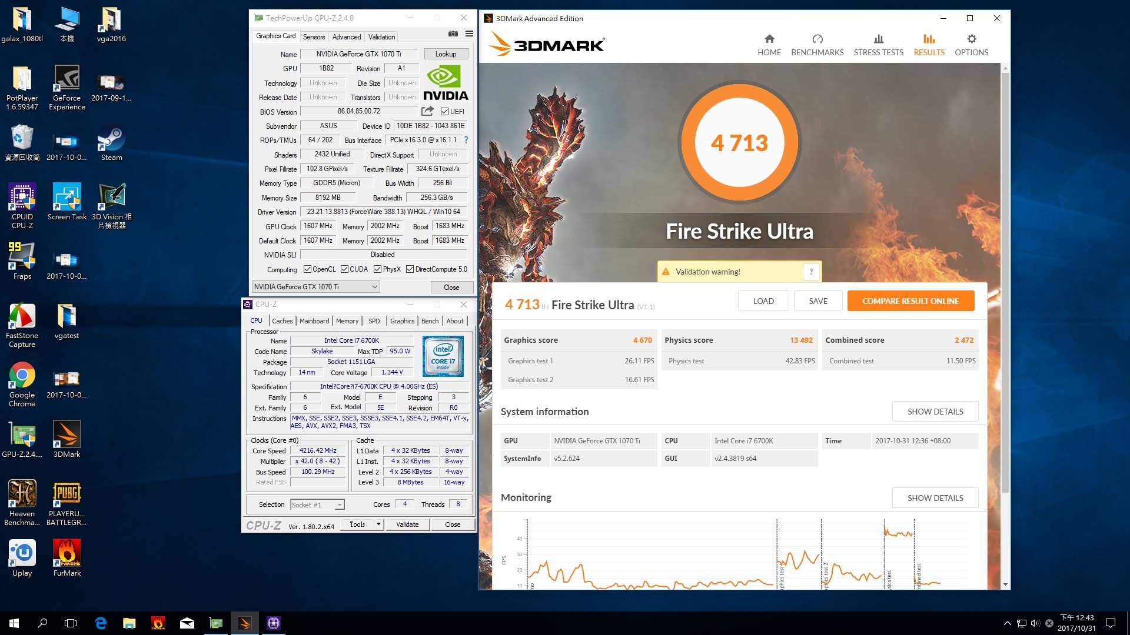Open Screen Task desktop icon
The height and width of the screenshot is (635, 1130).
pos(67,202)
